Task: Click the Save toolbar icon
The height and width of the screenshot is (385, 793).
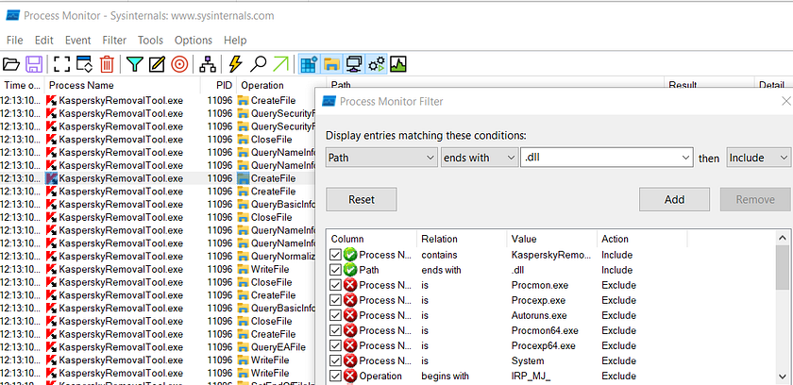Action: click(x=34, y=64)
